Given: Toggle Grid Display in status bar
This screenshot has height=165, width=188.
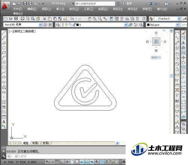Looking at the screenshot, I should (x=57, y=162).
